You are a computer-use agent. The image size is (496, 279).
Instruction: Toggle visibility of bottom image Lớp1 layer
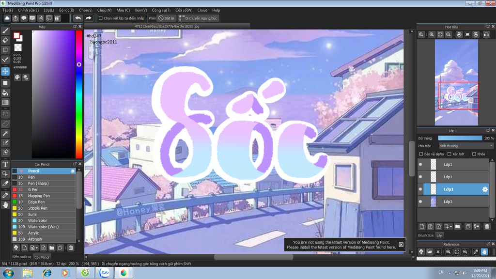(420, 201)
